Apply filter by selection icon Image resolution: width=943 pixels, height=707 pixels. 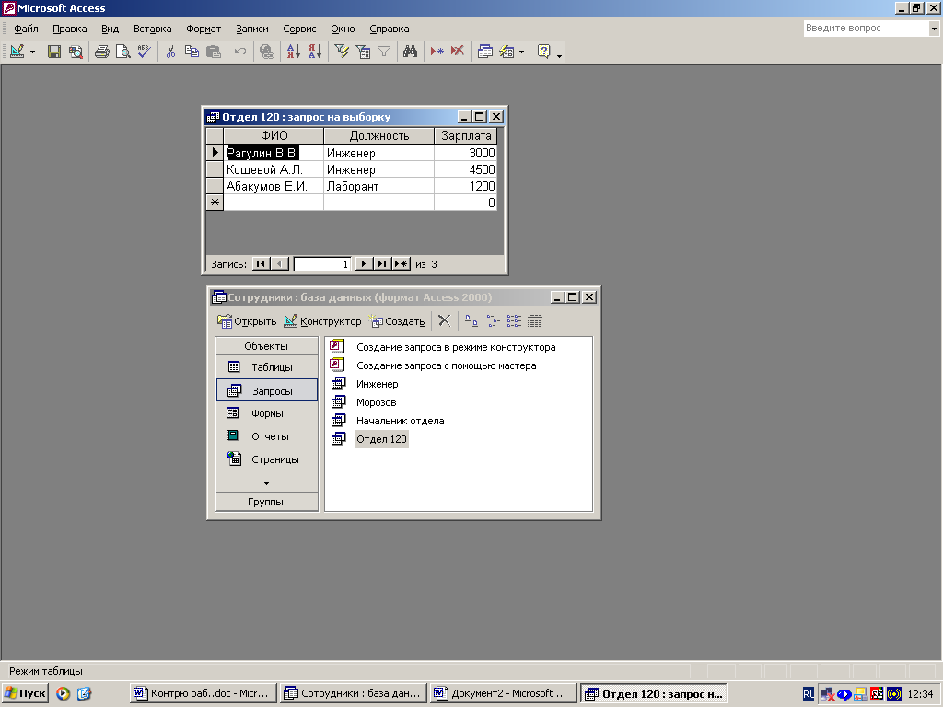342,52
